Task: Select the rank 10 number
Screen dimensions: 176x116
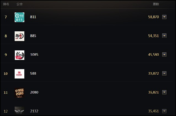Action: (6, 74)
